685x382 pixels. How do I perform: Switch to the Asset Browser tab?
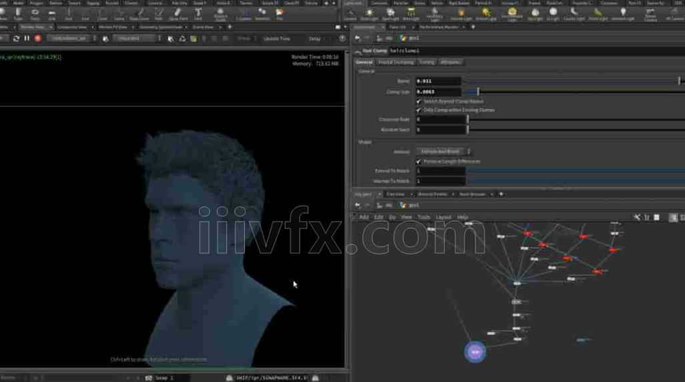pyautogui.click(x=472, y=194)
